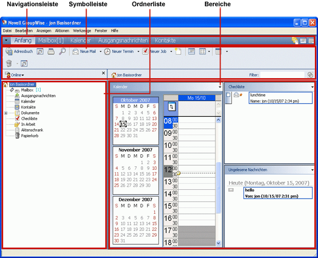318x258 pixels.
Task: Expand the Dokumente folder tree node
Action: [x=6, y=113]
